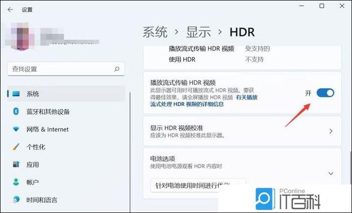The image size is (352, 213).
Task: Click the 帐户 person icon in the sidebar
Action: [16, 182]
